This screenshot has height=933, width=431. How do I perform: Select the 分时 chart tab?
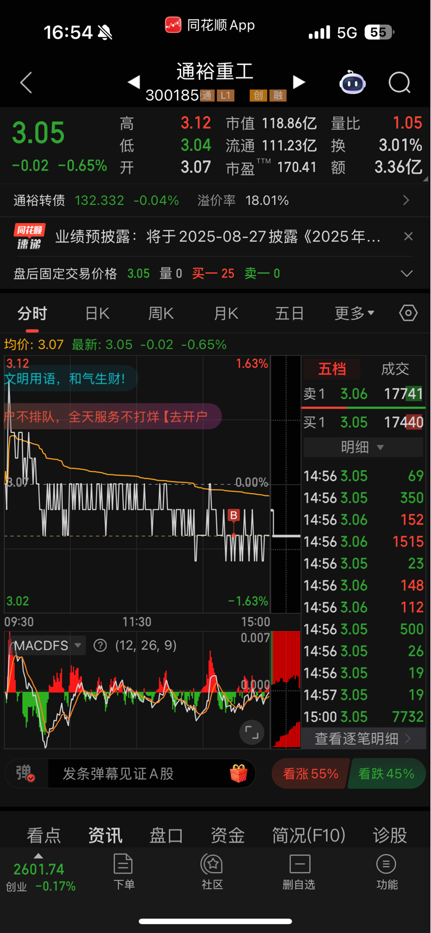[32, 313]
